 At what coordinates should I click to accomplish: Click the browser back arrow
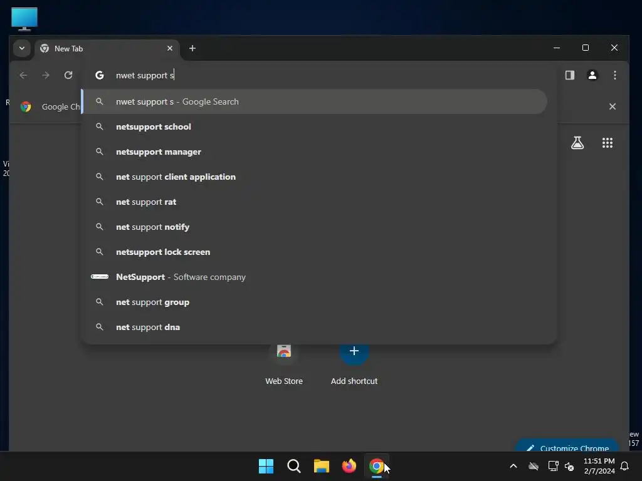[x=23, y=75]
